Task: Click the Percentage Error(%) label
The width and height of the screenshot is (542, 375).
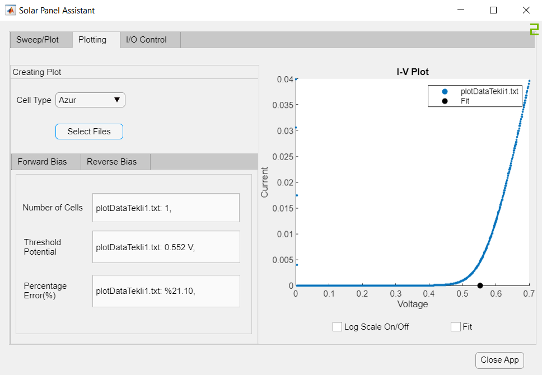Action: pyautogui.click(x=45, y=290)
